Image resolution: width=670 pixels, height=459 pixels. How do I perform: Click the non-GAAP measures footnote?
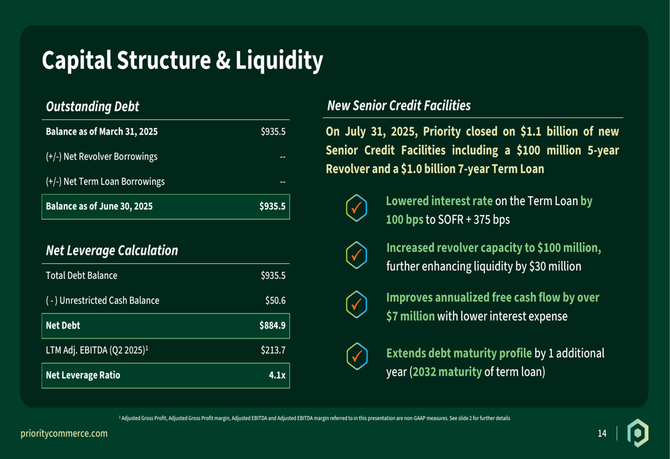[x=314, y=418]
